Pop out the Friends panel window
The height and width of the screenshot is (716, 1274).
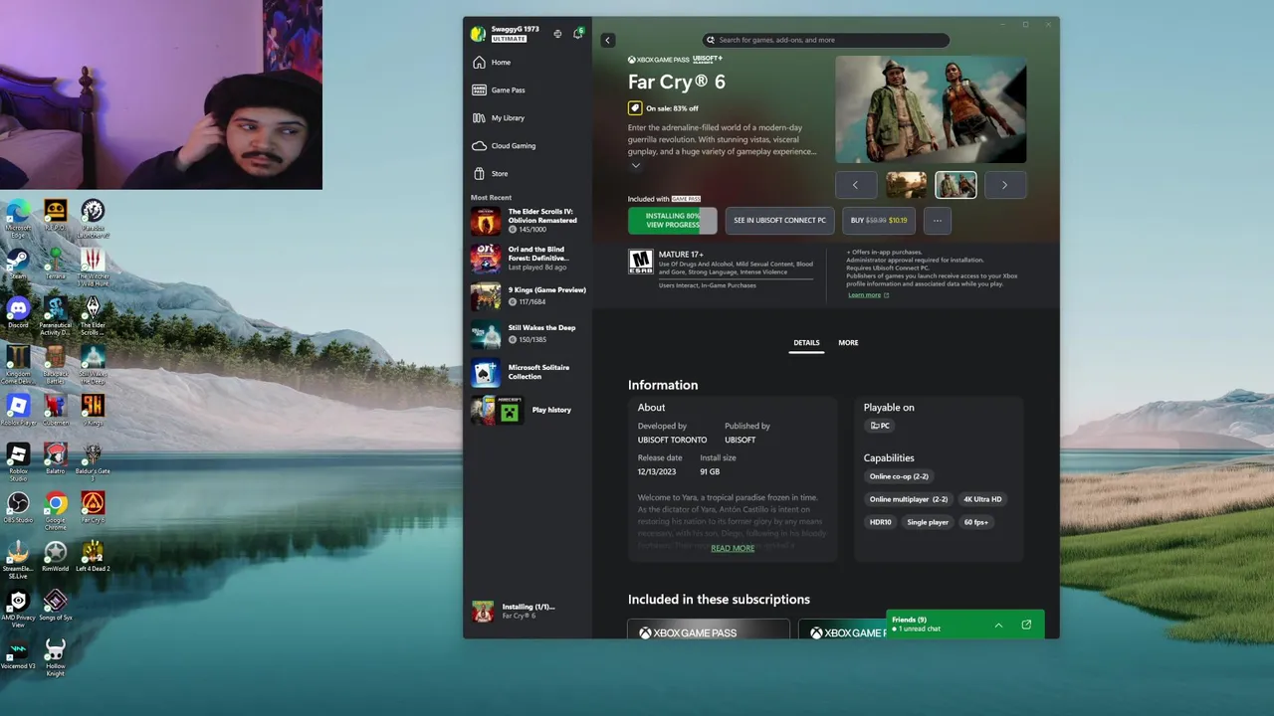click(1026, 626)
